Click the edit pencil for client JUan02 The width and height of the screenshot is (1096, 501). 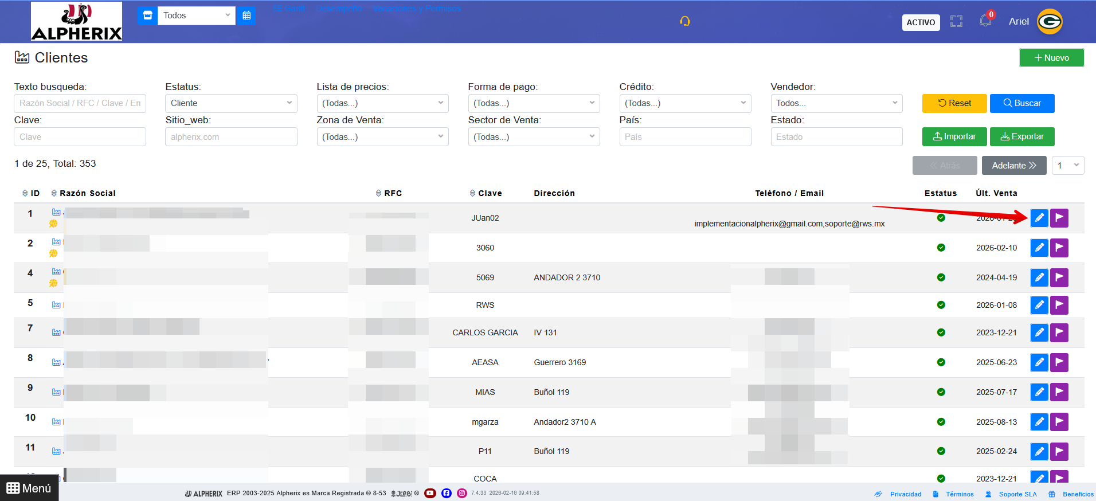click(1039, 218)
